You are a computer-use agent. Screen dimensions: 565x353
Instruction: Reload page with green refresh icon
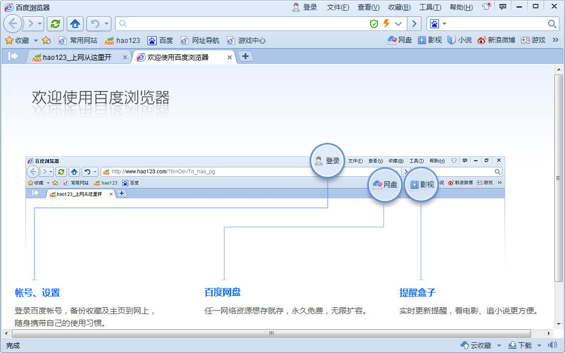55,24
